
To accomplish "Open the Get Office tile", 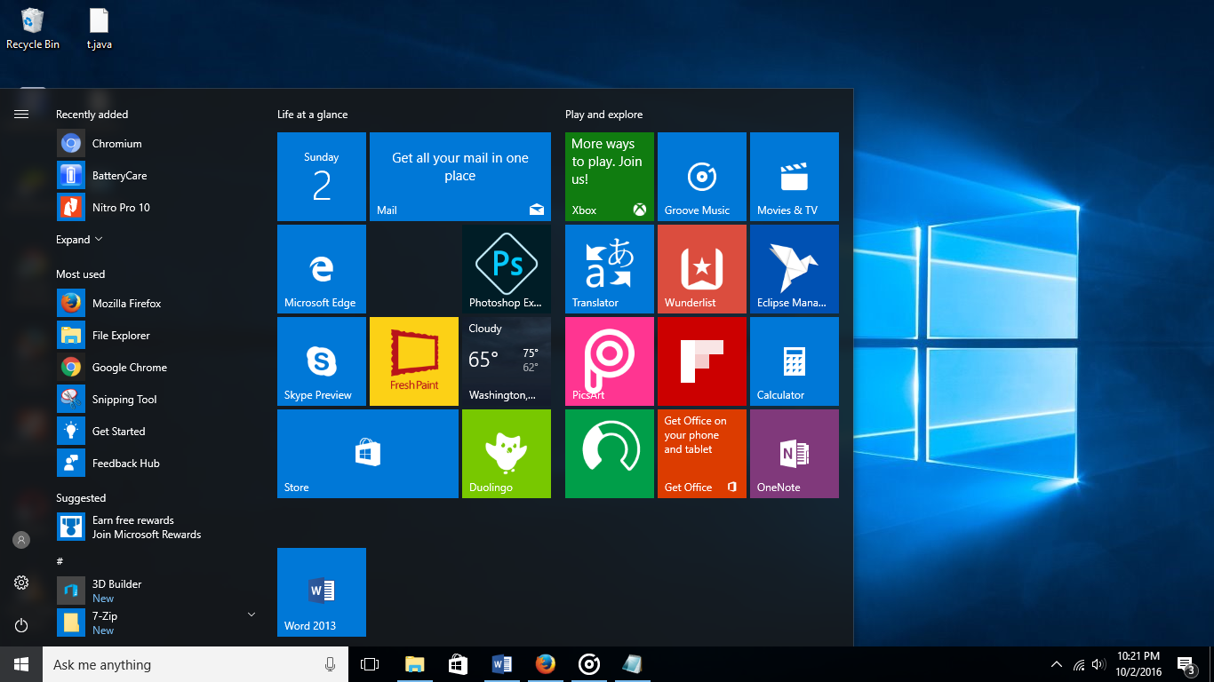I will point(702,454).
